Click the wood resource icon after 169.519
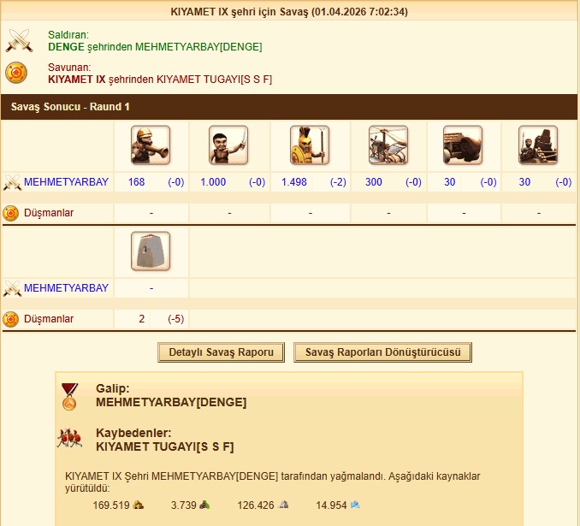 (x=139, y=505)
